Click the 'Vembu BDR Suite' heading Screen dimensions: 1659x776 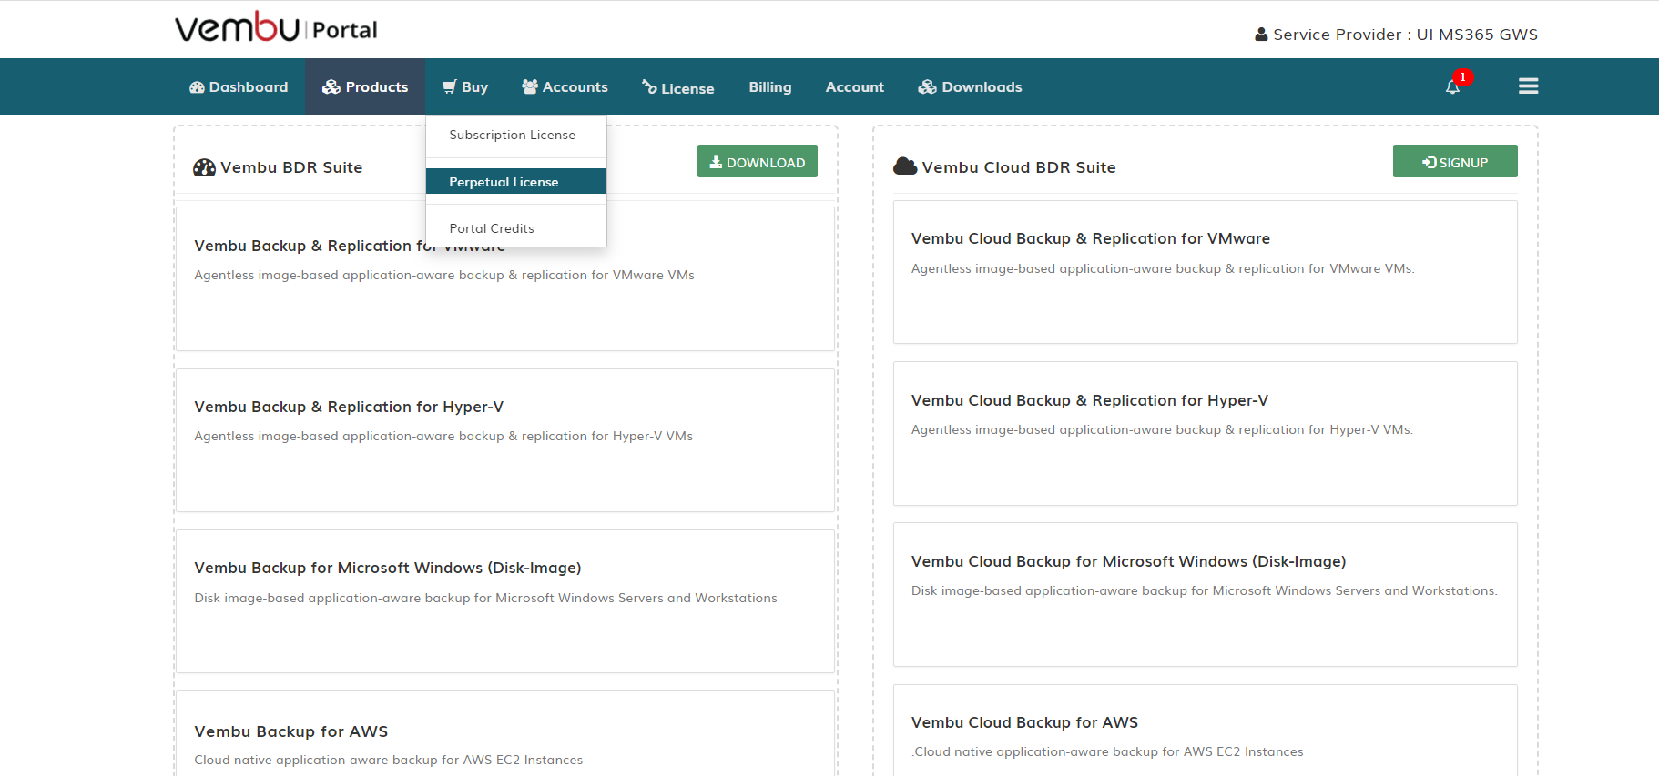[x=291, y=167]
